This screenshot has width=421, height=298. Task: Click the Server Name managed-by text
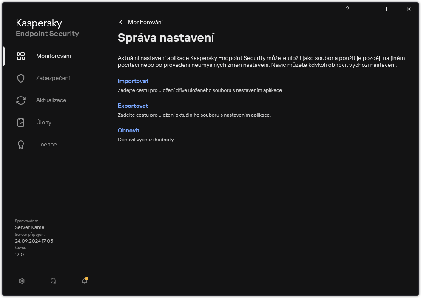point(29,227)
